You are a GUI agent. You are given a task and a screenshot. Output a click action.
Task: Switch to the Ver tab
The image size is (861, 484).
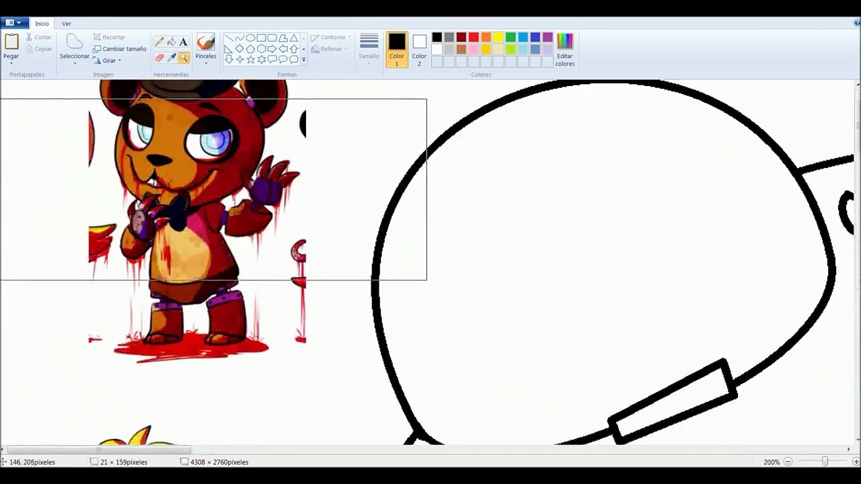(67, 24)
